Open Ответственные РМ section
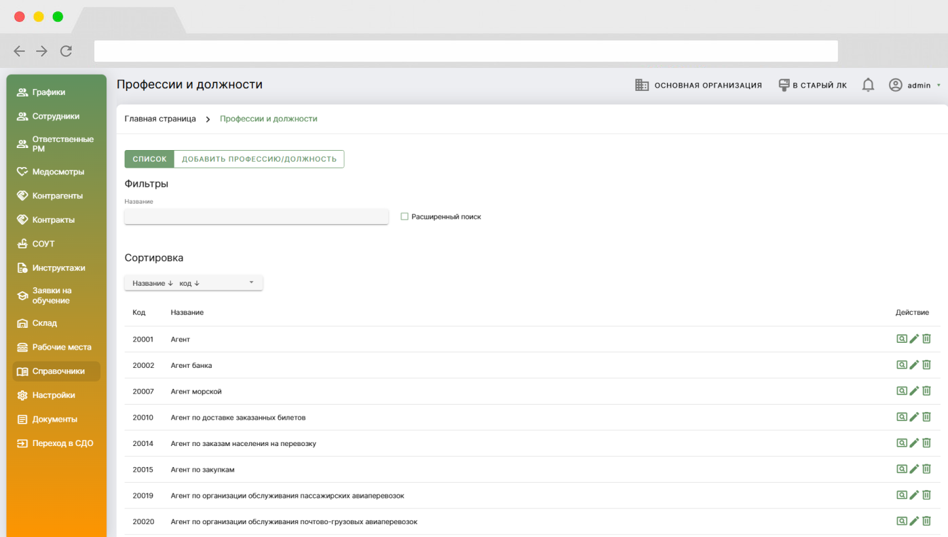The image size is (948, 537). (x=56, y=144)
